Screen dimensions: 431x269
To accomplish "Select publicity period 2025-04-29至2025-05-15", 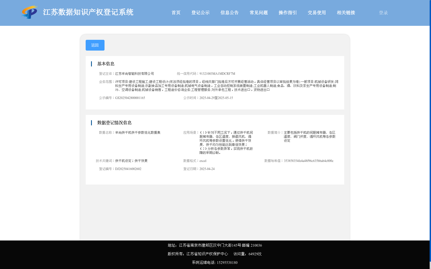I will click(216, 98).
